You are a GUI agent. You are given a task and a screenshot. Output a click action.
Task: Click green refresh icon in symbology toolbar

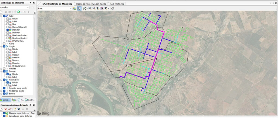(x=19, y=12)
